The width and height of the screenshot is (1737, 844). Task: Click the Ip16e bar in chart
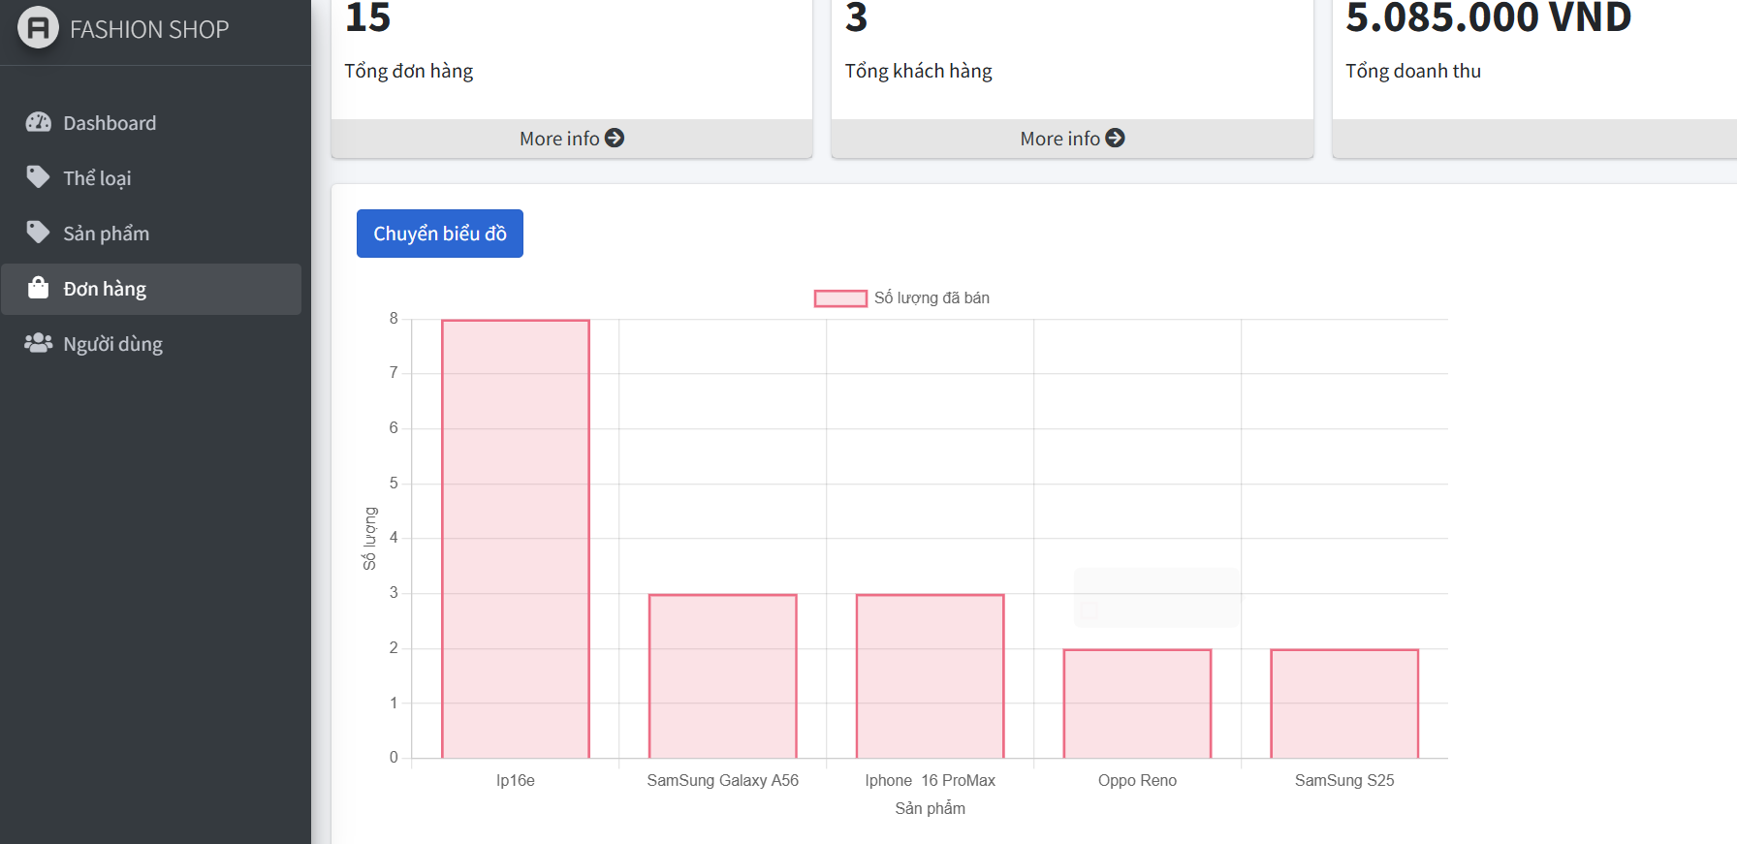[516, 539]
